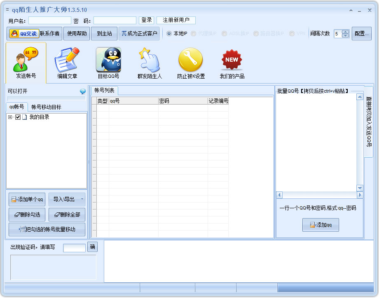The height and width of the screenshot is (298, 379).
Task: Click the vertical 直接拷贝加入发送QQ号 side tab
Action: [x=369, y=122]
